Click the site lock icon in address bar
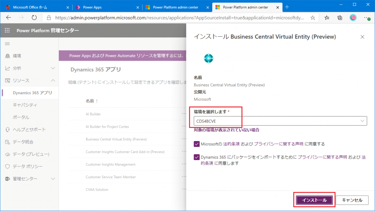This screenshot has width=375, height=211. point(49,18)
